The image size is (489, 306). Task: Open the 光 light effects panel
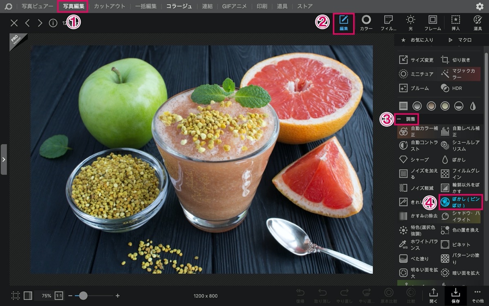[x=410, y=23]
